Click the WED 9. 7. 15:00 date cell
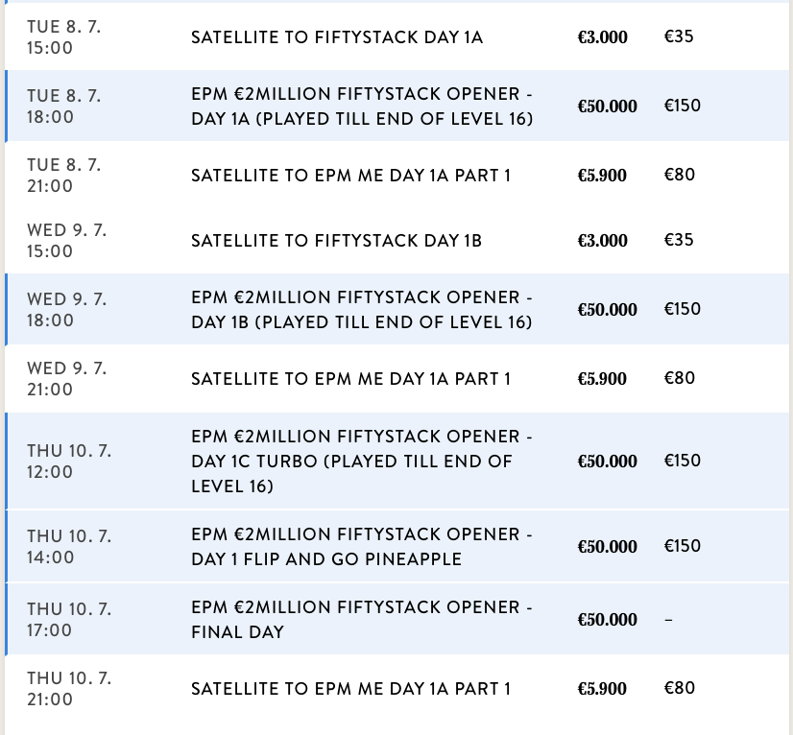The height and width of the screenshot is (735, 793). point(66,241)
